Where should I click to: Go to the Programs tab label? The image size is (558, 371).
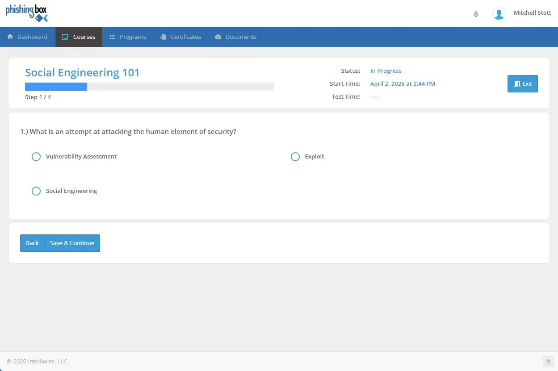[133, 37]
